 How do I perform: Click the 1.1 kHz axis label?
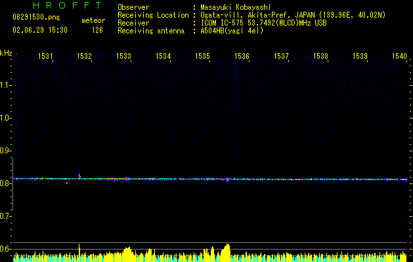coord(6,85)
